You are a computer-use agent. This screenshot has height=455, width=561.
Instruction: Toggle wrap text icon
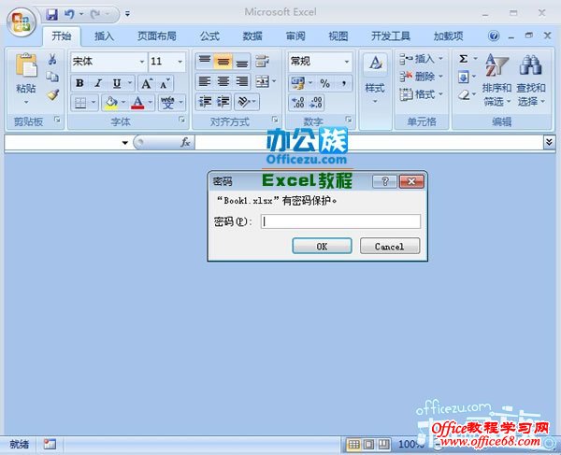262,61
